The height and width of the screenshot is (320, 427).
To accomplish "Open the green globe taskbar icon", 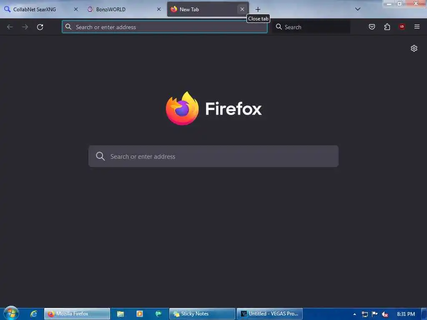I will tap(158, 314).
